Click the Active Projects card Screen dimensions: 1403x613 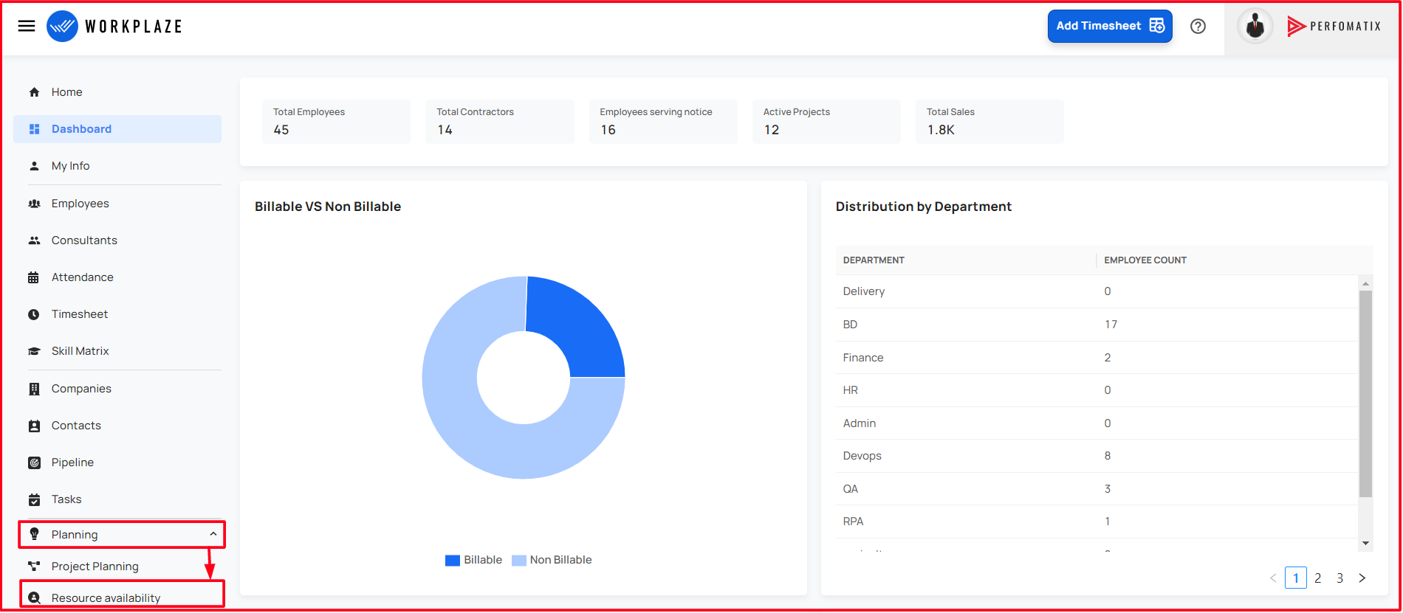826,122
